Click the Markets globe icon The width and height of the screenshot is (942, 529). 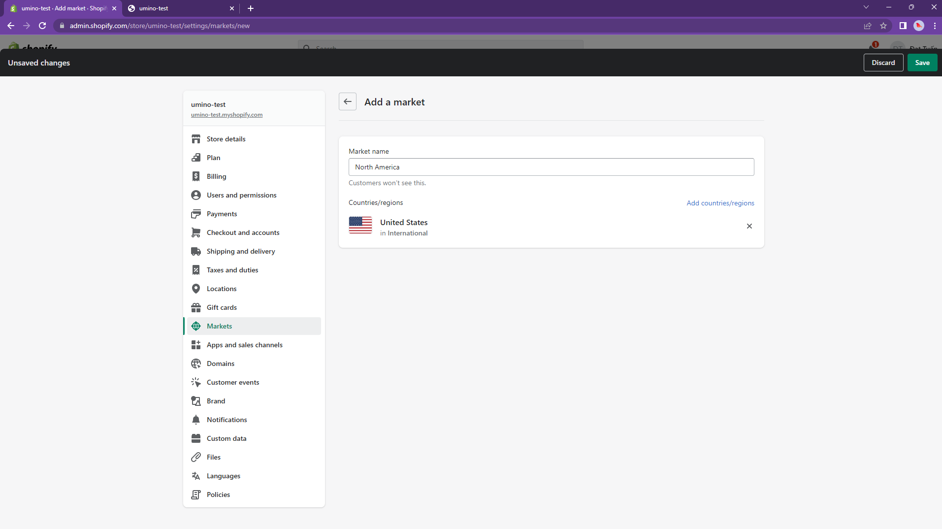coord(196,326)
